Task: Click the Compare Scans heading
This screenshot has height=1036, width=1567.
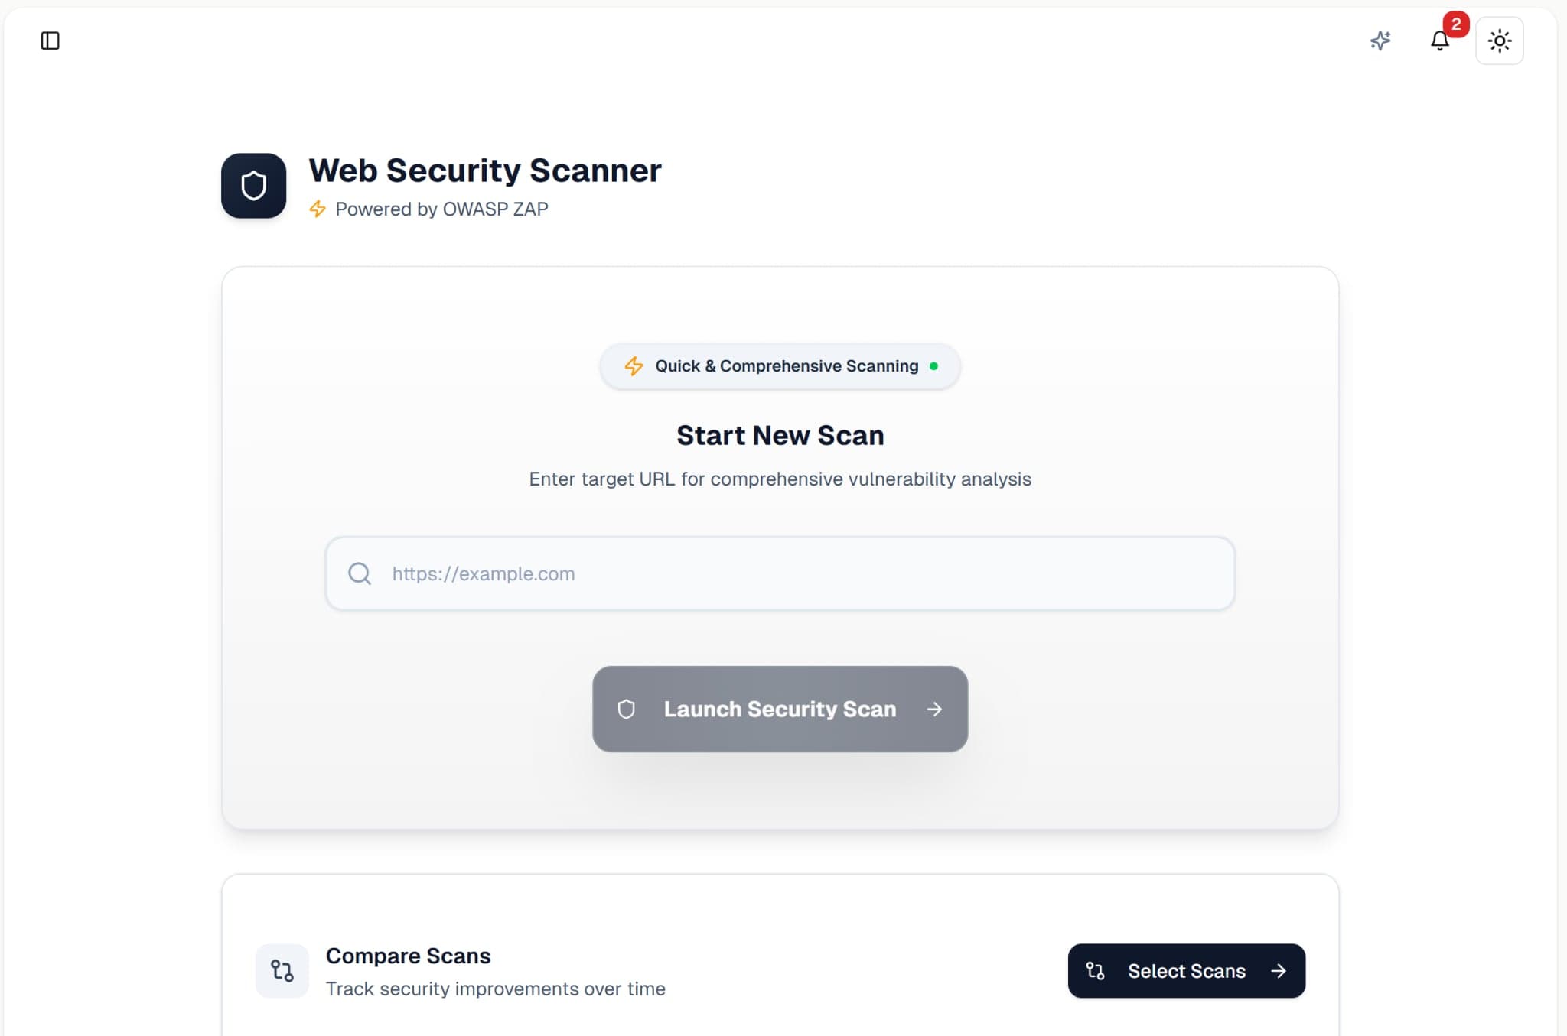Action: [408, 955]
